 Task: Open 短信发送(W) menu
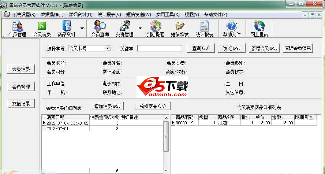(x=138, y=15)
